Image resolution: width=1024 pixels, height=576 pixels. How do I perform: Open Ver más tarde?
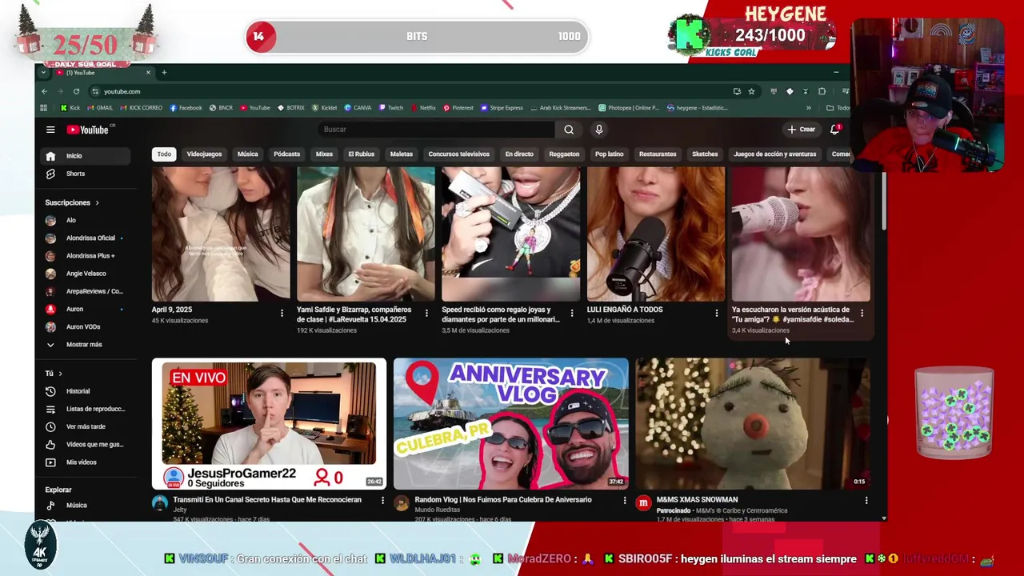click(85, 426)
